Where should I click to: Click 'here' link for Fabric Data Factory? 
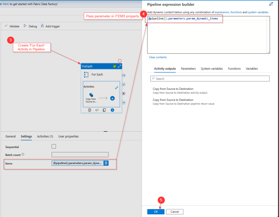coord(6,4)
